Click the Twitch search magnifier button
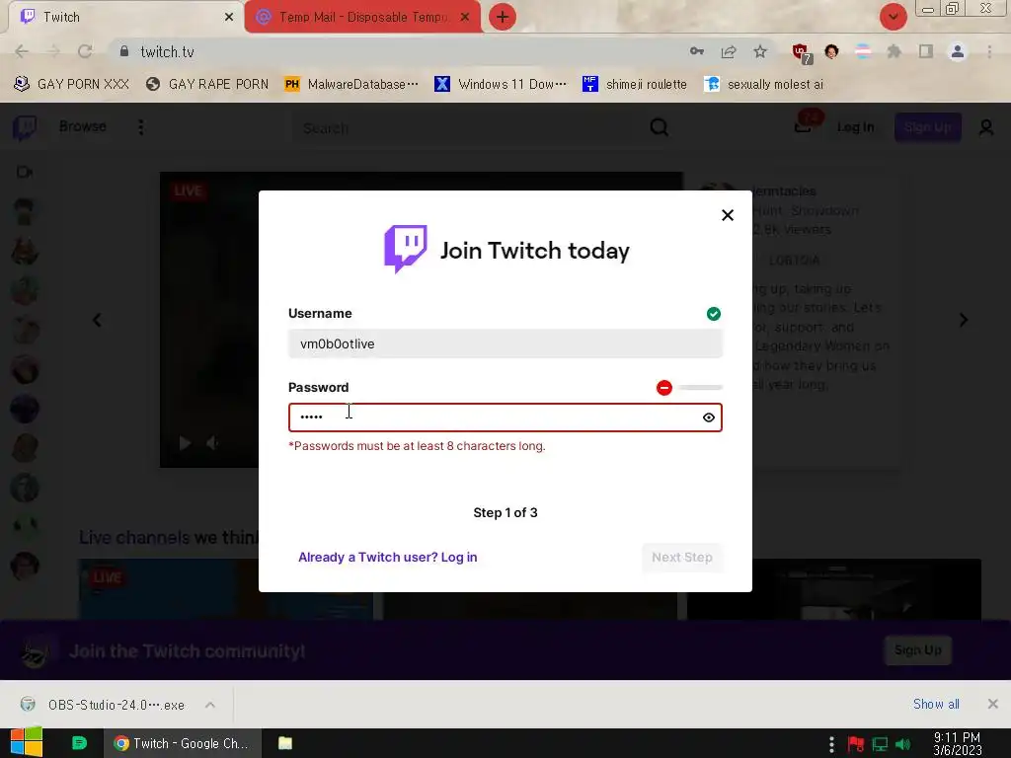The height and width of the screenshot is (758, 1011). (659, 127)
